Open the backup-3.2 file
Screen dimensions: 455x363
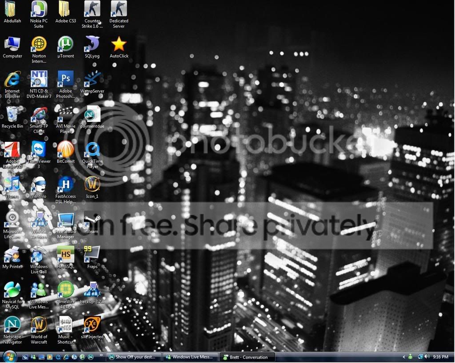tap(92, 293)
